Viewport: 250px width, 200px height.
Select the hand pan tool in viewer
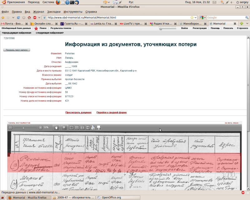click(x=57, y=127)
